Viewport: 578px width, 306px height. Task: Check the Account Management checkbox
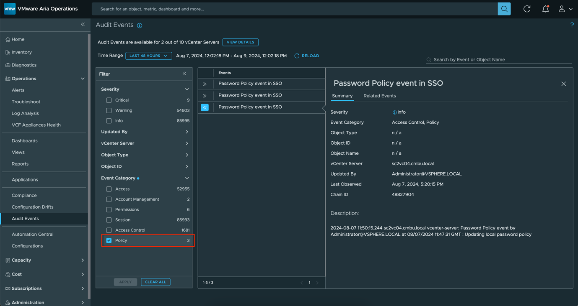click(x=109, y=199)
